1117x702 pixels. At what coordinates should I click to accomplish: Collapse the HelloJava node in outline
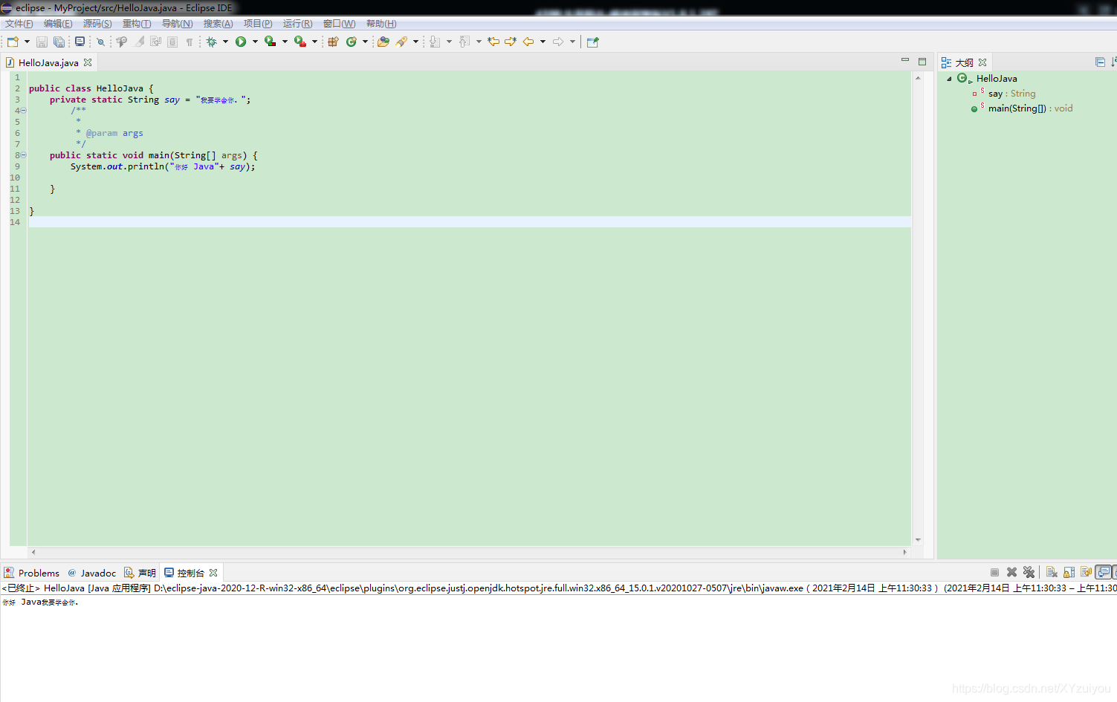949,79
